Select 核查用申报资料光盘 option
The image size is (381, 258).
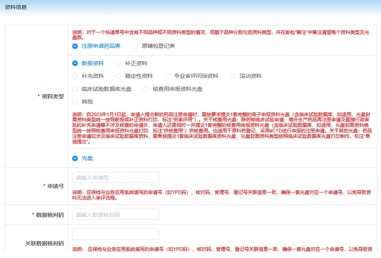click(x=146, y=89)
